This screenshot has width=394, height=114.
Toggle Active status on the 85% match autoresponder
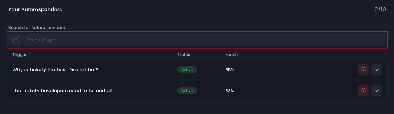coord(187,70)
